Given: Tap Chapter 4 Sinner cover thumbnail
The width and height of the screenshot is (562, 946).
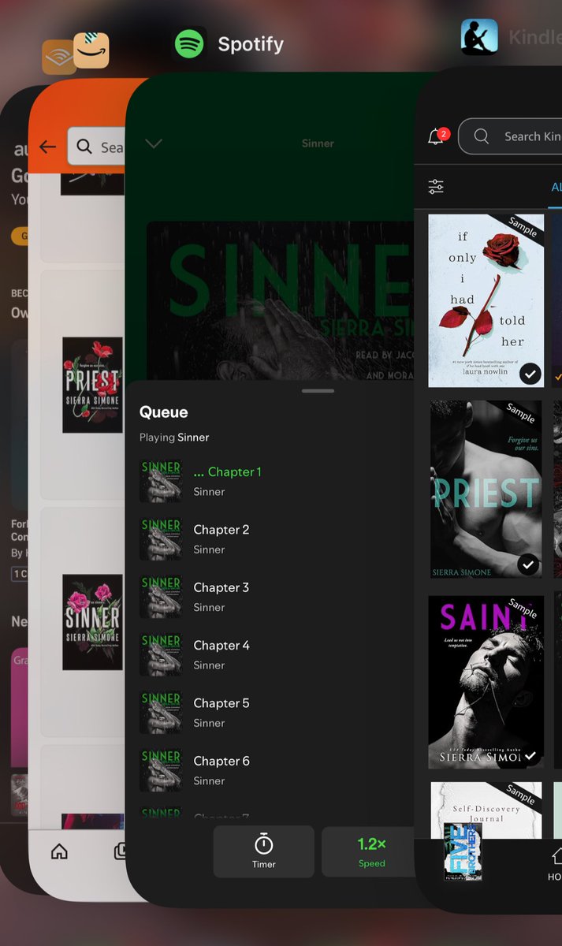Looking at the screenshot, I should pyautogui.click(x=161, y=654).
